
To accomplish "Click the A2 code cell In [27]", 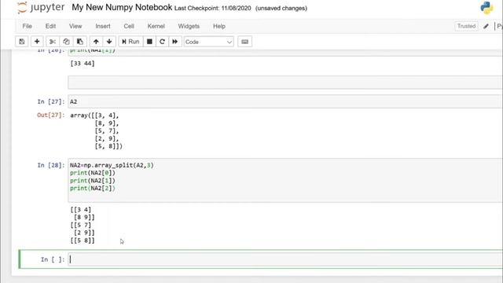I will 285,101.
